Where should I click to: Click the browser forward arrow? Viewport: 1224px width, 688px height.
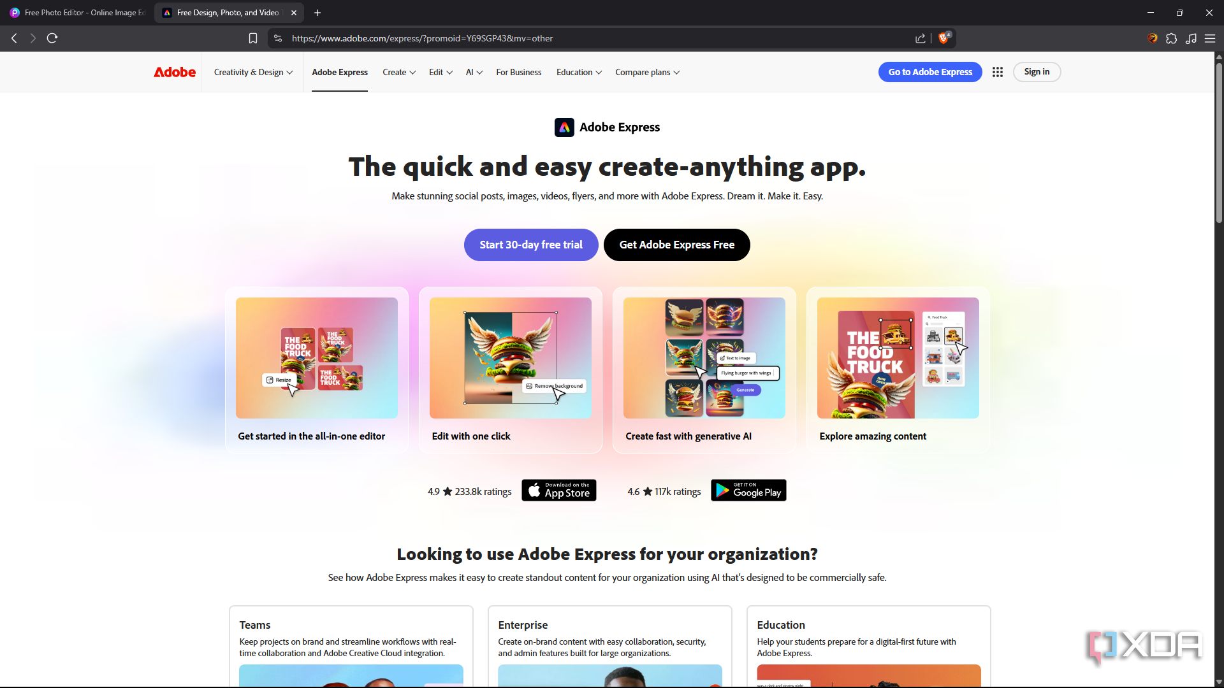tap(33, 38)
